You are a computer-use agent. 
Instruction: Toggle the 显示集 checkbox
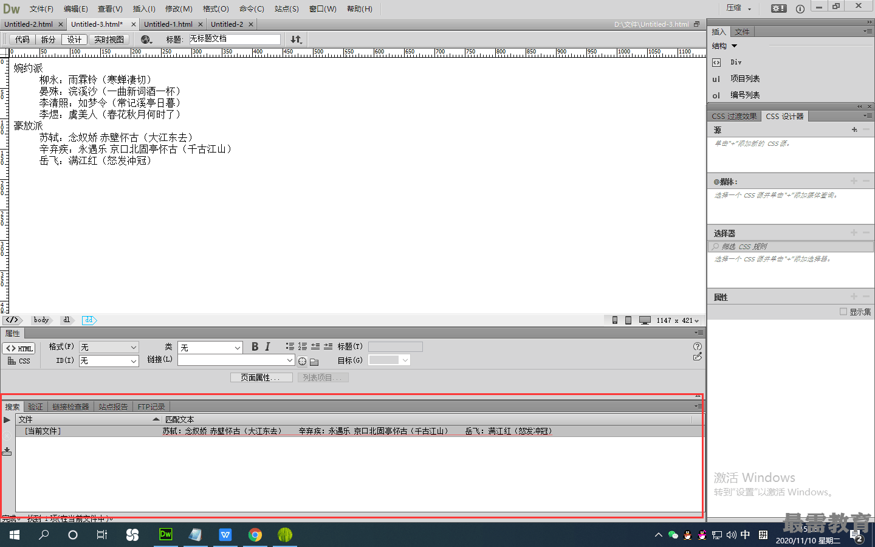point(843,312)
